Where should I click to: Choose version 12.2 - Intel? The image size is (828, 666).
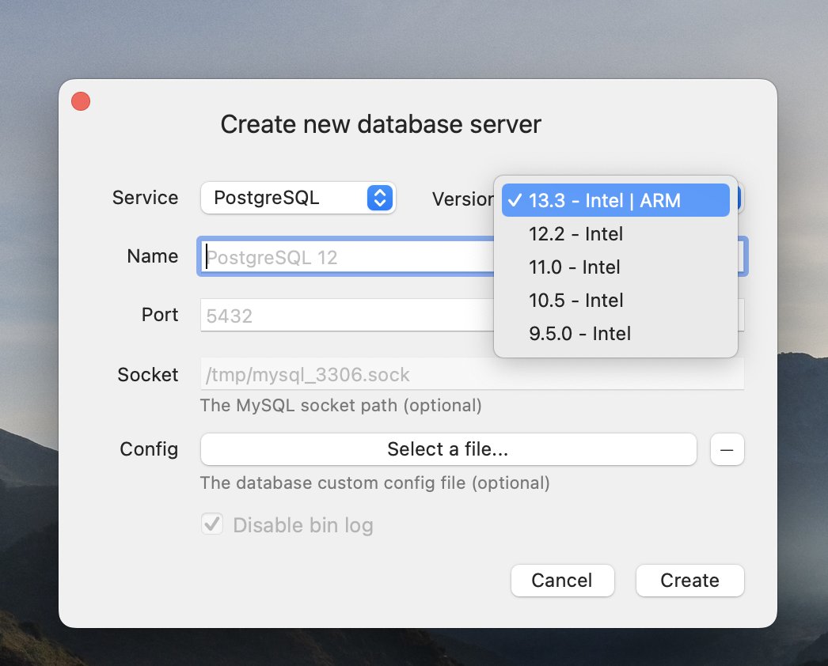pos(615,234)
